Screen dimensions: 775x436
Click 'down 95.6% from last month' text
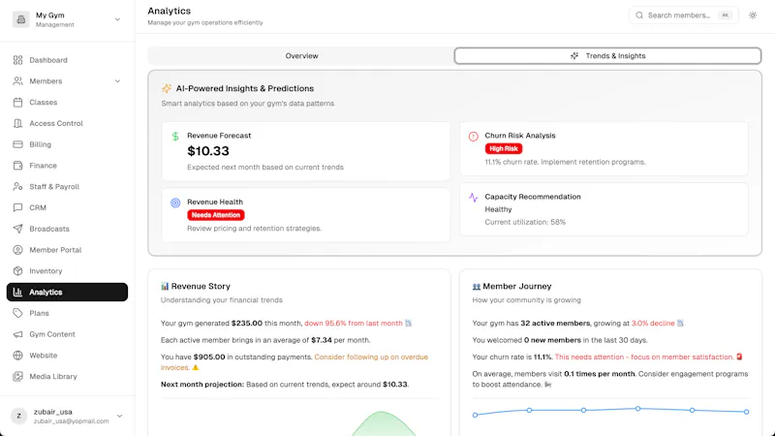[354, 323]
